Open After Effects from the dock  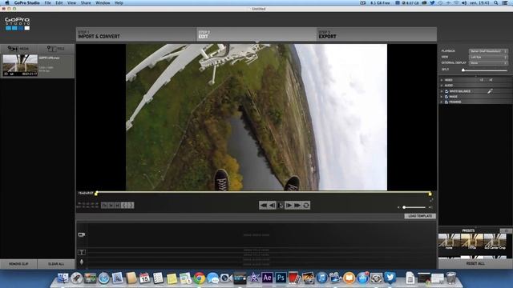click(x=267, y=278)
